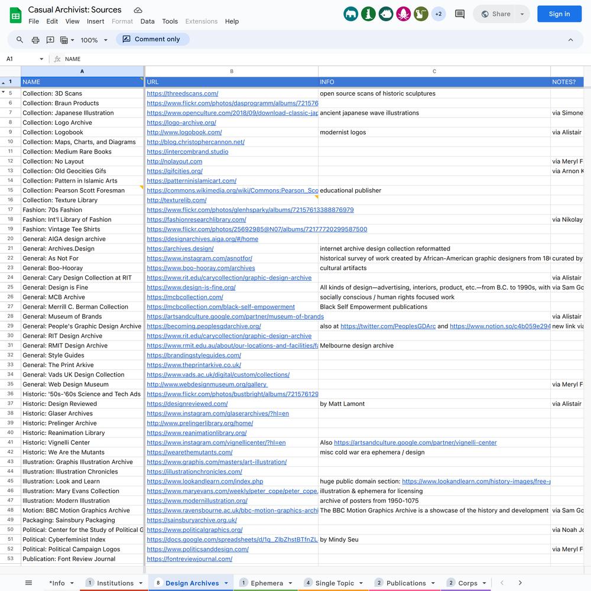Switch to the Ephemera sheet tab

click(x=267, y=583)
